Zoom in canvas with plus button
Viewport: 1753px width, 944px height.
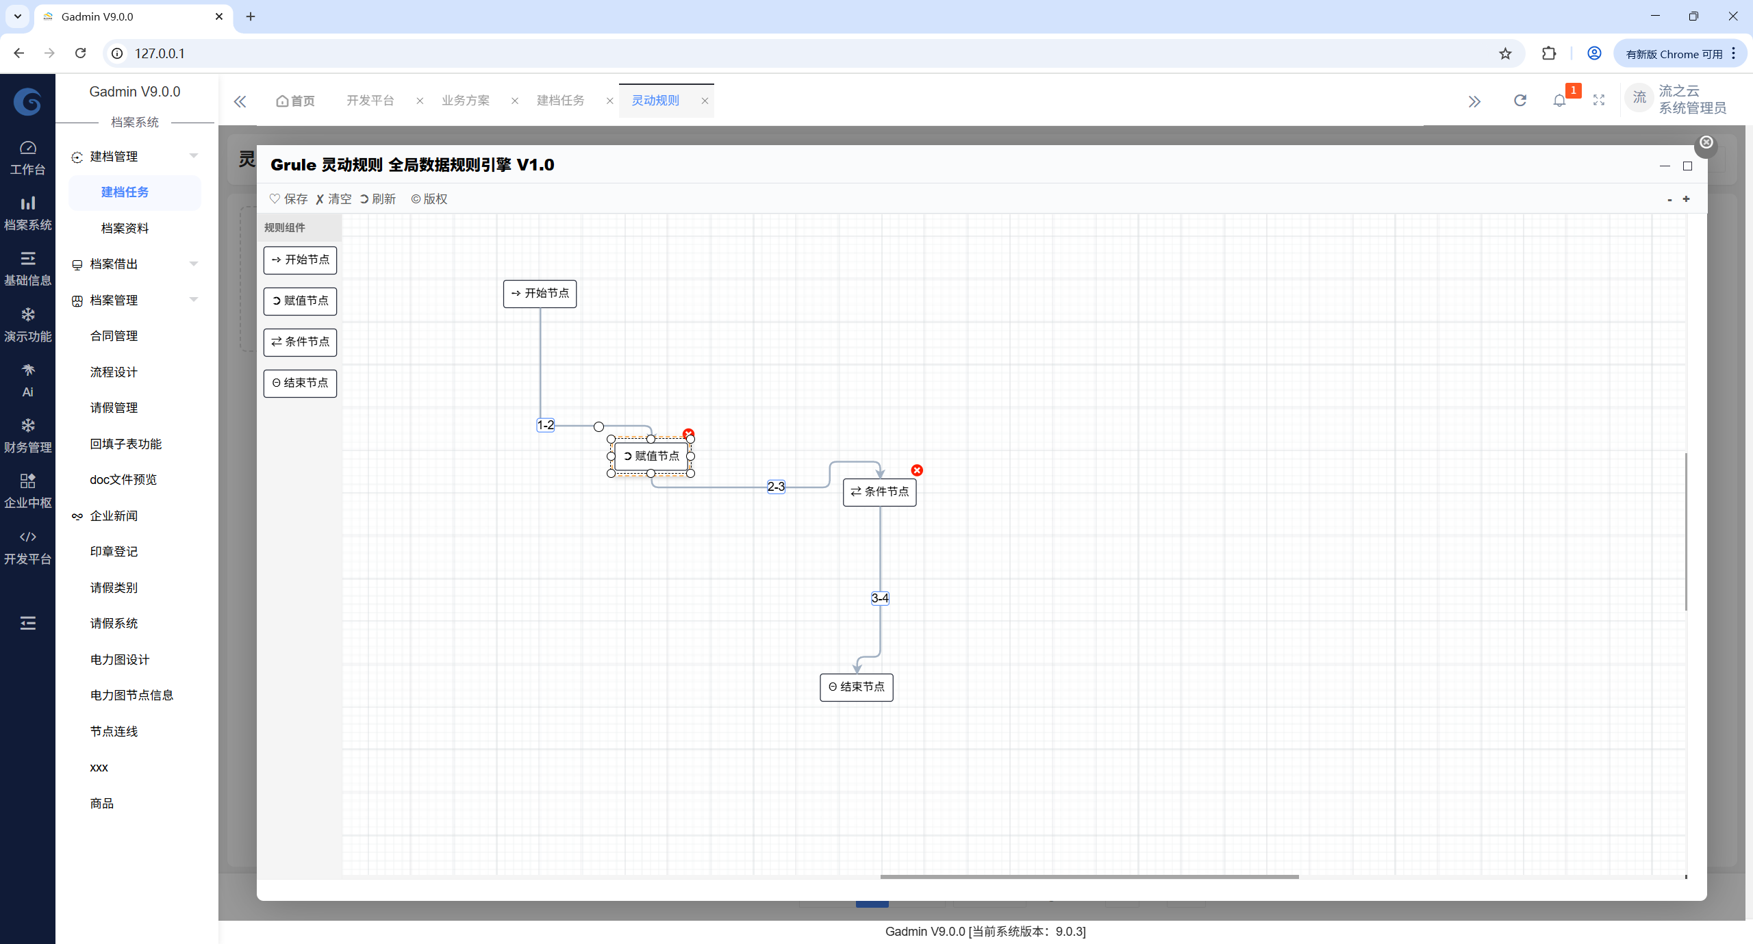pos(1686,199)
